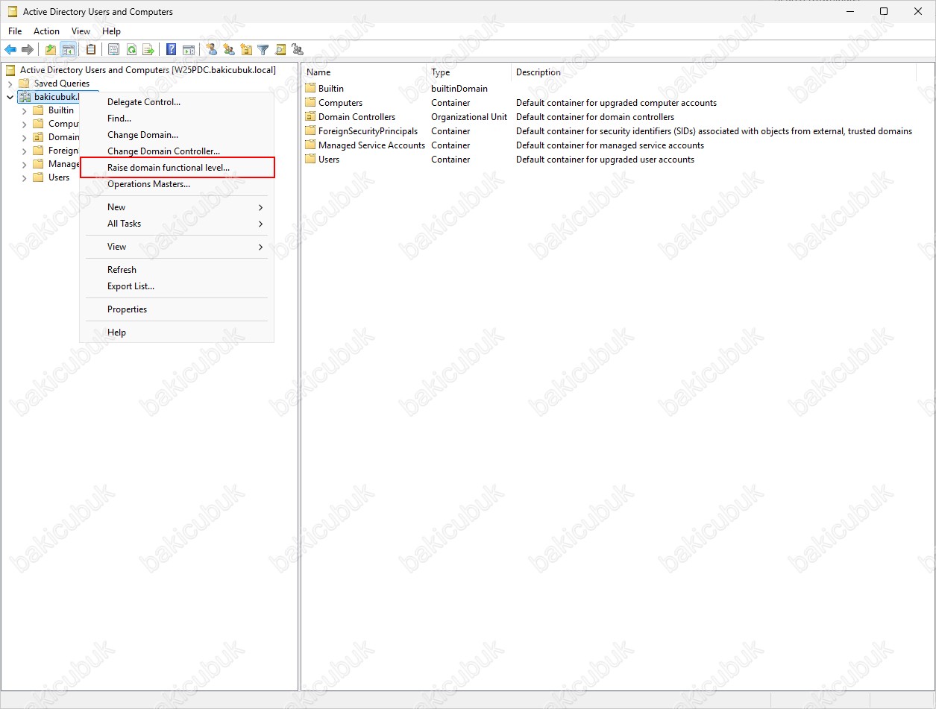This screenshot has width=936, height=709.
Task: Click the Forward arrow toolbar icon
Action: point(28,50)
